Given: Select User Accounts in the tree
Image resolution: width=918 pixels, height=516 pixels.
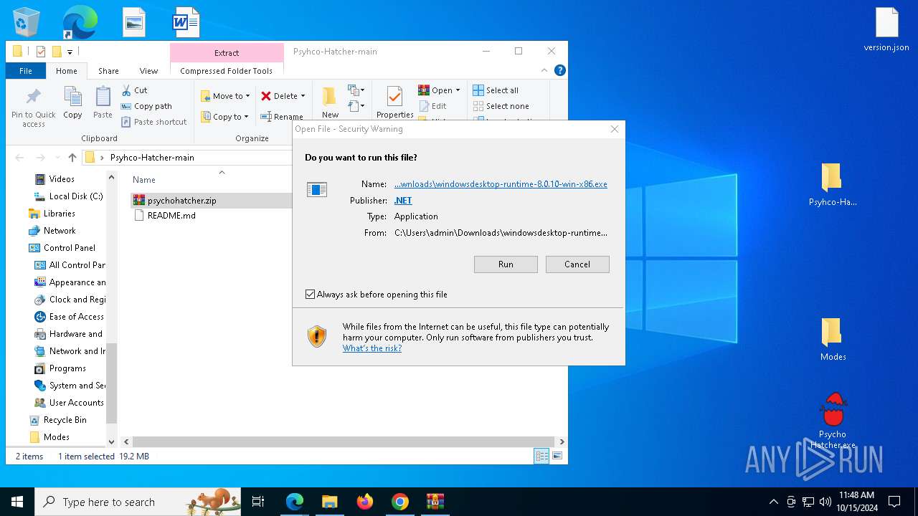Looking at the screenshot, I should point(76,403).
